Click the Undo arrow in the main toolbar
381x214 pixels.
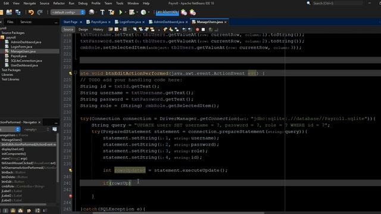(31, 12)
